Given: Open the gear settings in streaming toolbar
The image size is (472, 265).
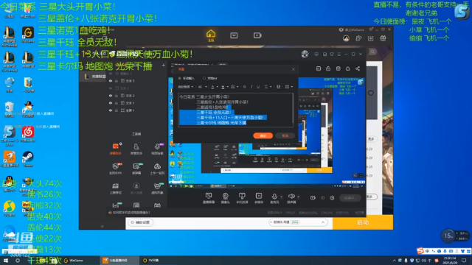Looking at the screenshot, I should (x=332, y=198).
